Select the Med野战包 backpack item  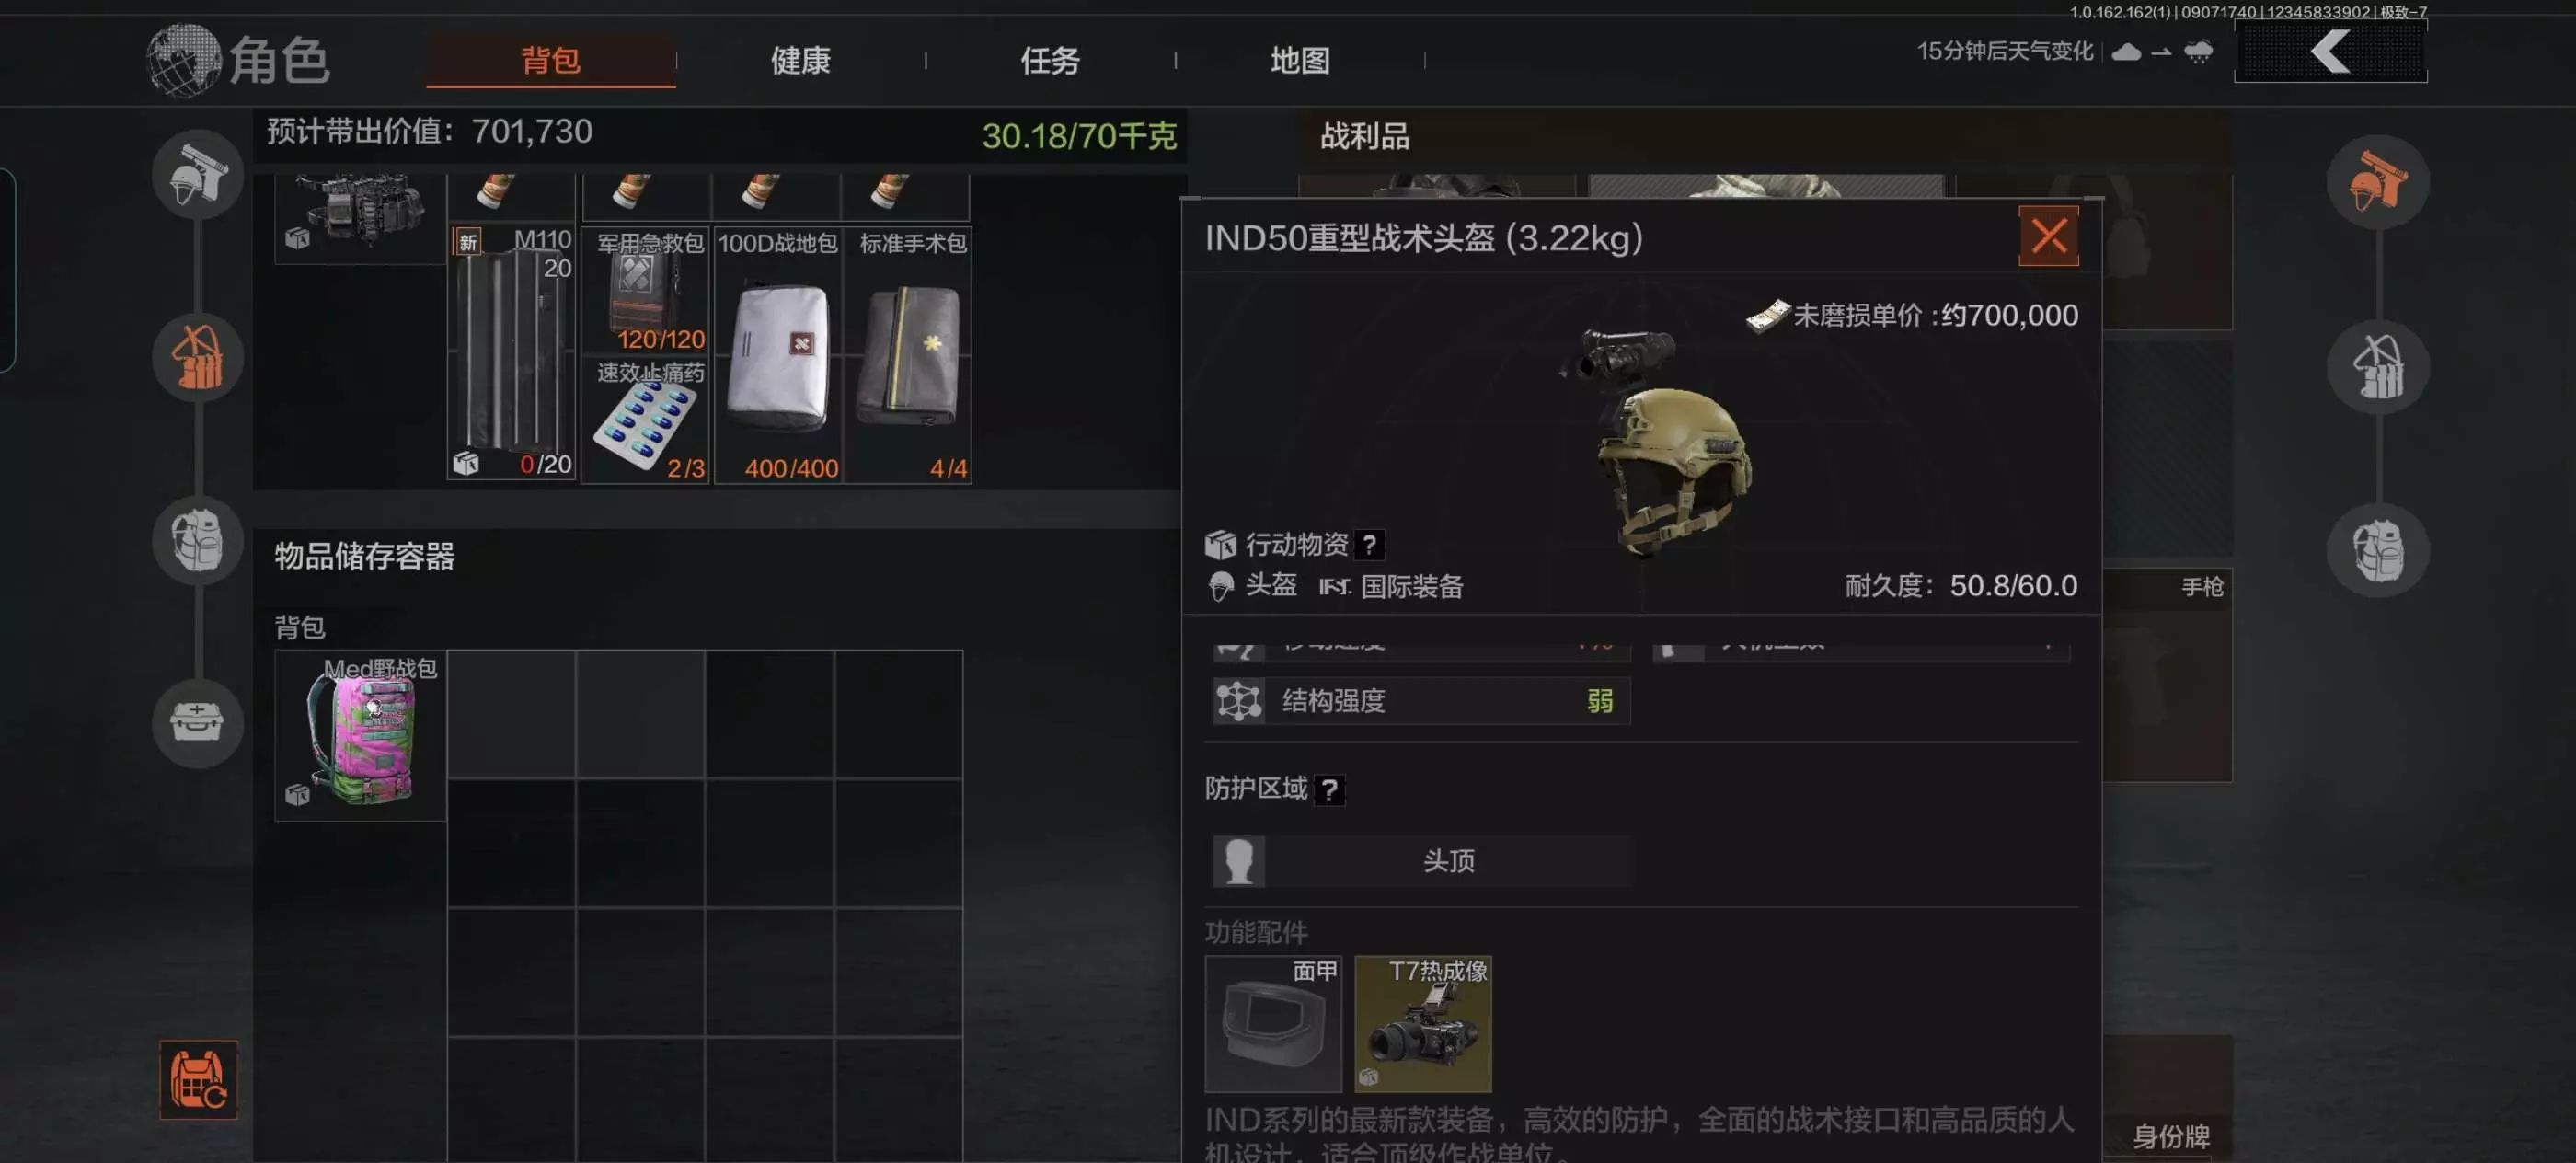360,735
